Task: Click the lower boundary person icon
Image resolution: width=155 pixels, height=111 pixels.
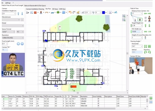Action: point(145,38)
